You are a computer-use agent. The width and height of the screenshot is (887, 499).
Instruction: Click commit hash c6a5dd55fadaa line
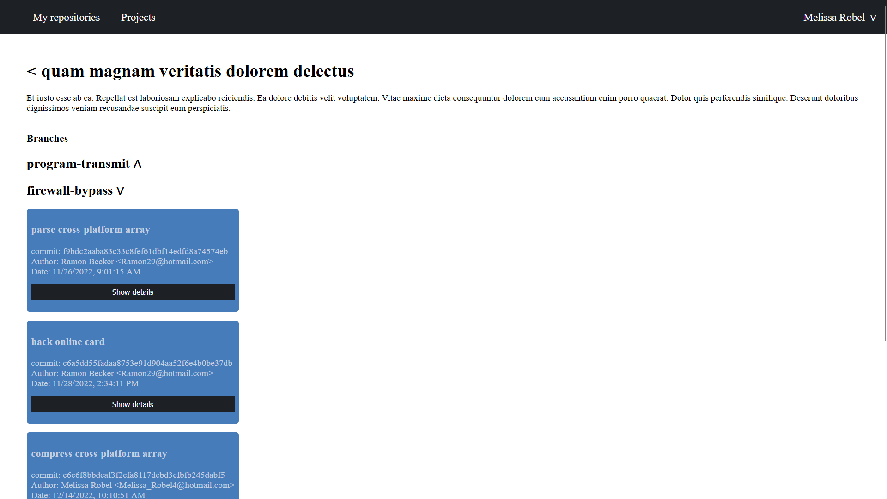(132, 363)
